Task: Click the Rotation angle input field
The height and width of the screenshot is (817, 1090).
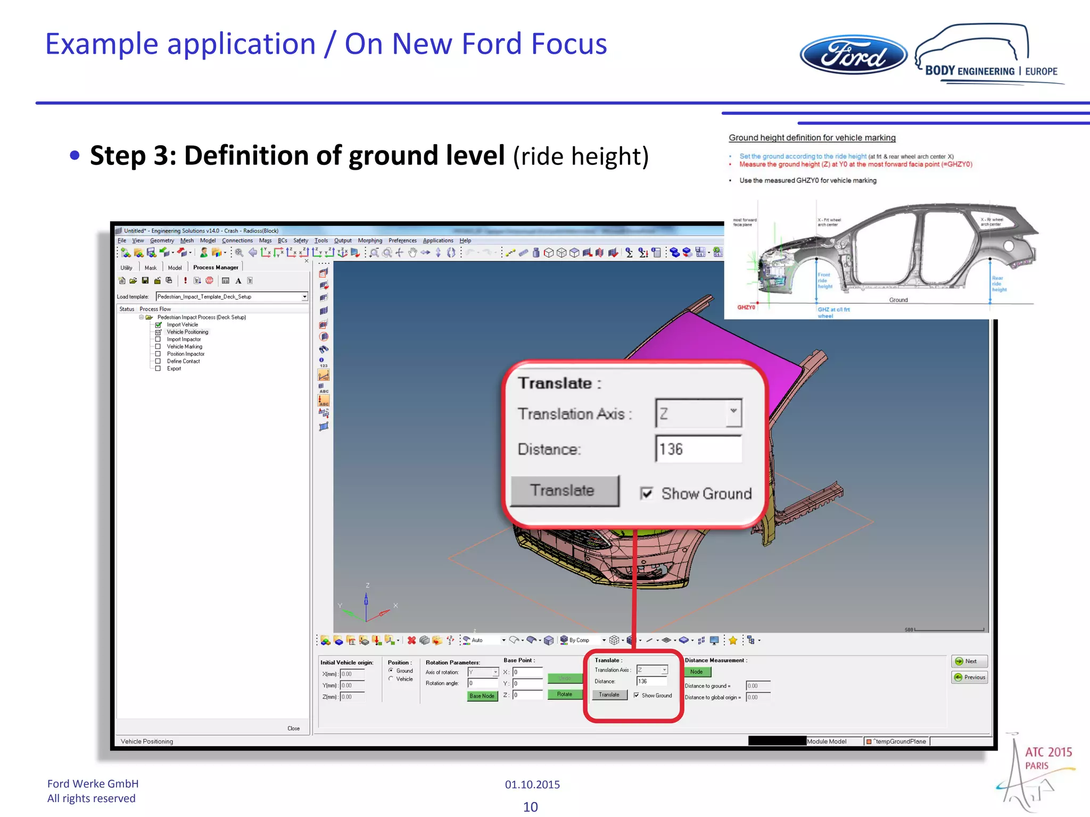Action: (483, 683)
